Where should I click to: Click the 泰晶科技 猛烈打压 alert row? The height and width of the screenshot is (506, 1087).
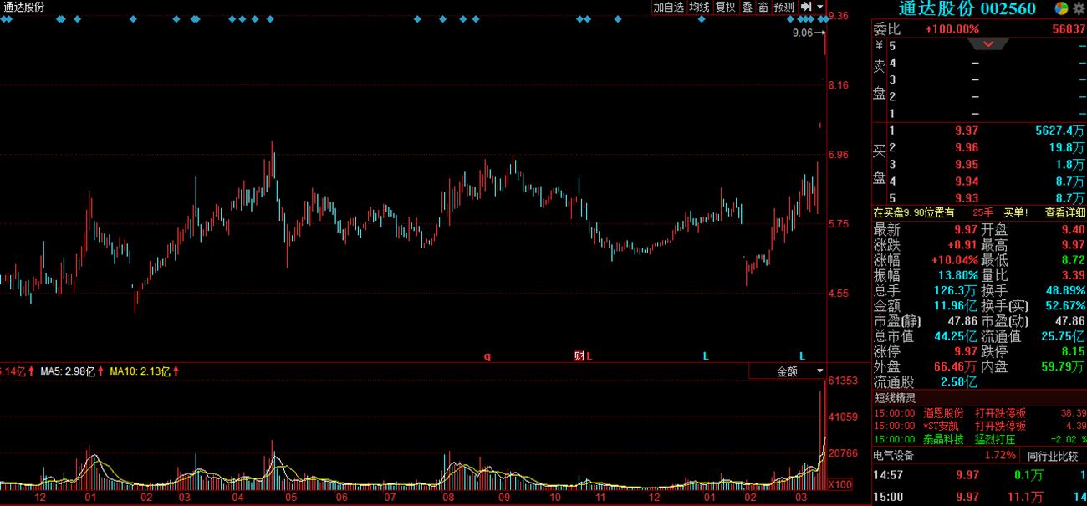979,438
